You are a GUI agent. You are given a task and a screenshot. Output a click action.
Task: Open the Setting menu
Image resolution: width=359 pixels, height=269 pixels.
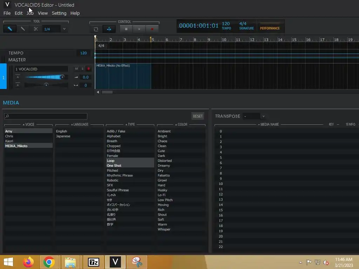(59, 13)
